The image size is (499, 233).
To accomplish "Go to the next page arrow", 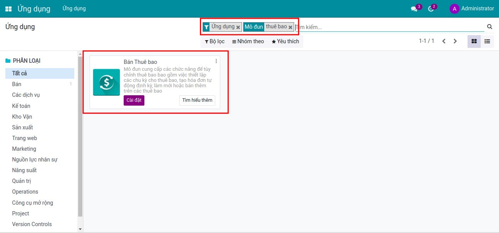I will [x=455, y=41].
